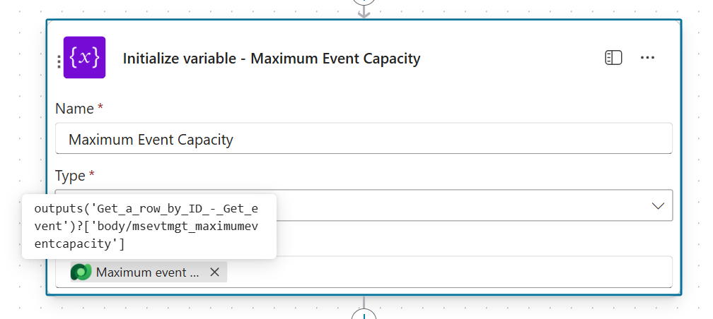Screen dimensions: 713x319
Task: Click the Dataverse icon on the token
Action: point(81,272)
